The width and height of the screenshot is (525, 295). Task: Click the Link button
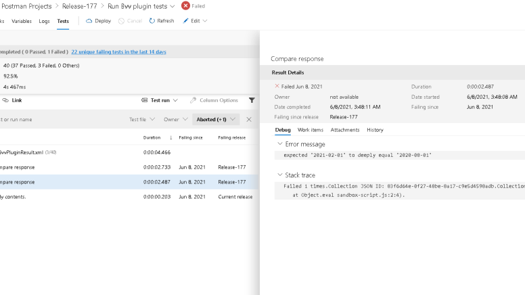tap(12, 100)
